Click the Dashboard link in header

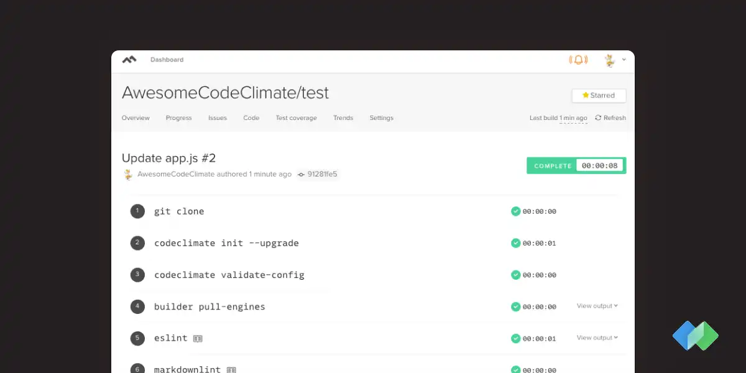[167, 60]
